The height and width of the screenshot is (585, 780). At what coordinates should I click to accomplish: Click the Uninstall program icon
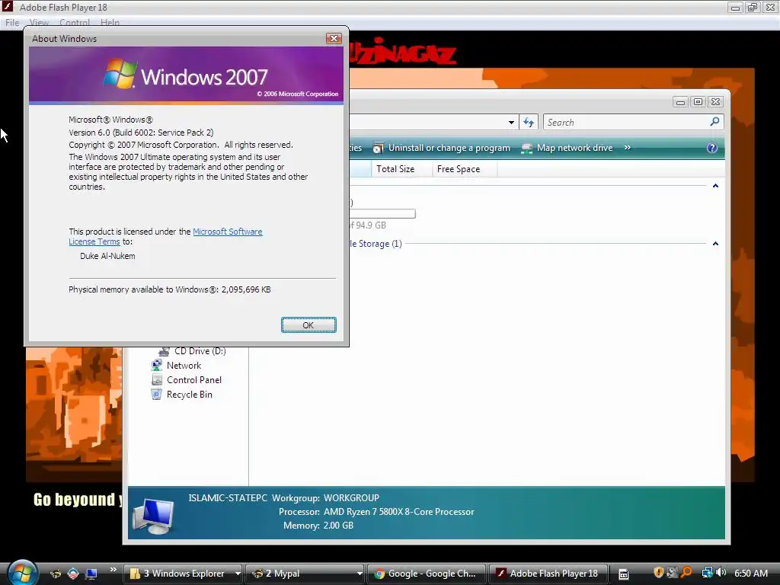click(378, 149)
